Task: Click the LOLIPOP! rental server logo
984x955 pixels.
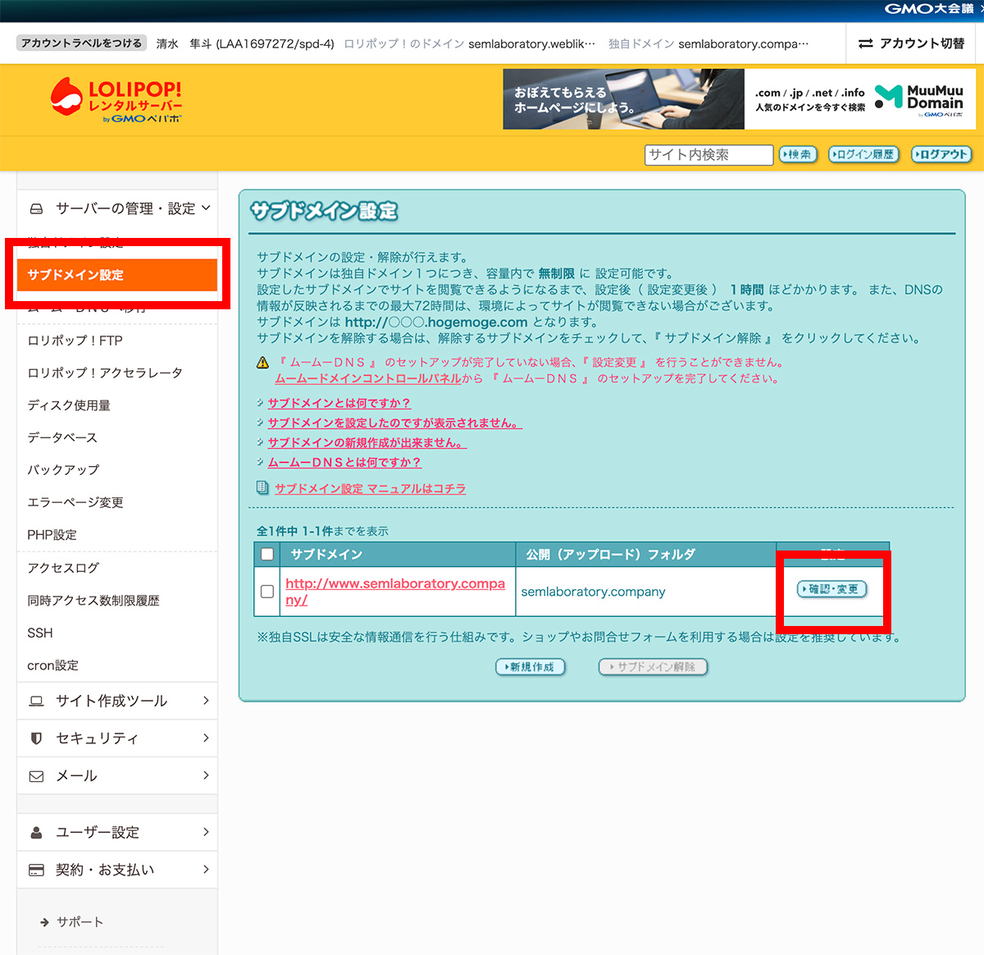Action: tap(115, 98)
